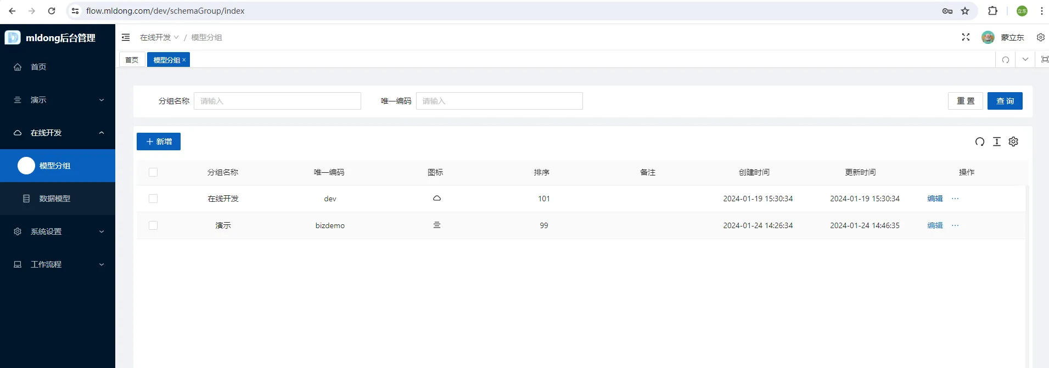
Task: Open table column settings gear icon
Action: tap(1013, 141)
